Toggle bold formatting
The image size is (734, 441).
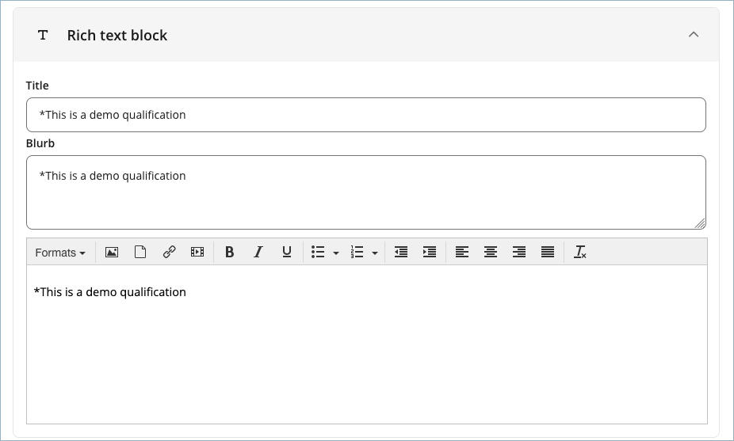229,252
